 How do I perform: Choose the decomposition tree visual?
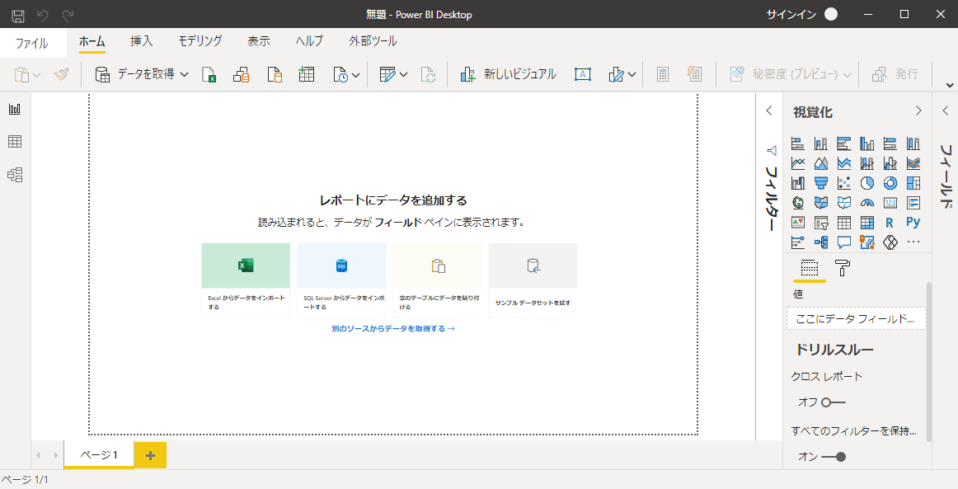tap(821, 242)
